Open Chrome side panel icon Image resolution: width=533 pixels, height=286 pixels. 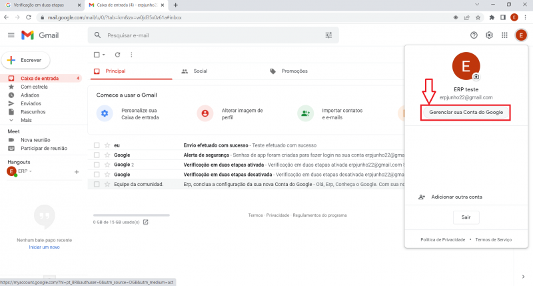[x=503, y=17]
